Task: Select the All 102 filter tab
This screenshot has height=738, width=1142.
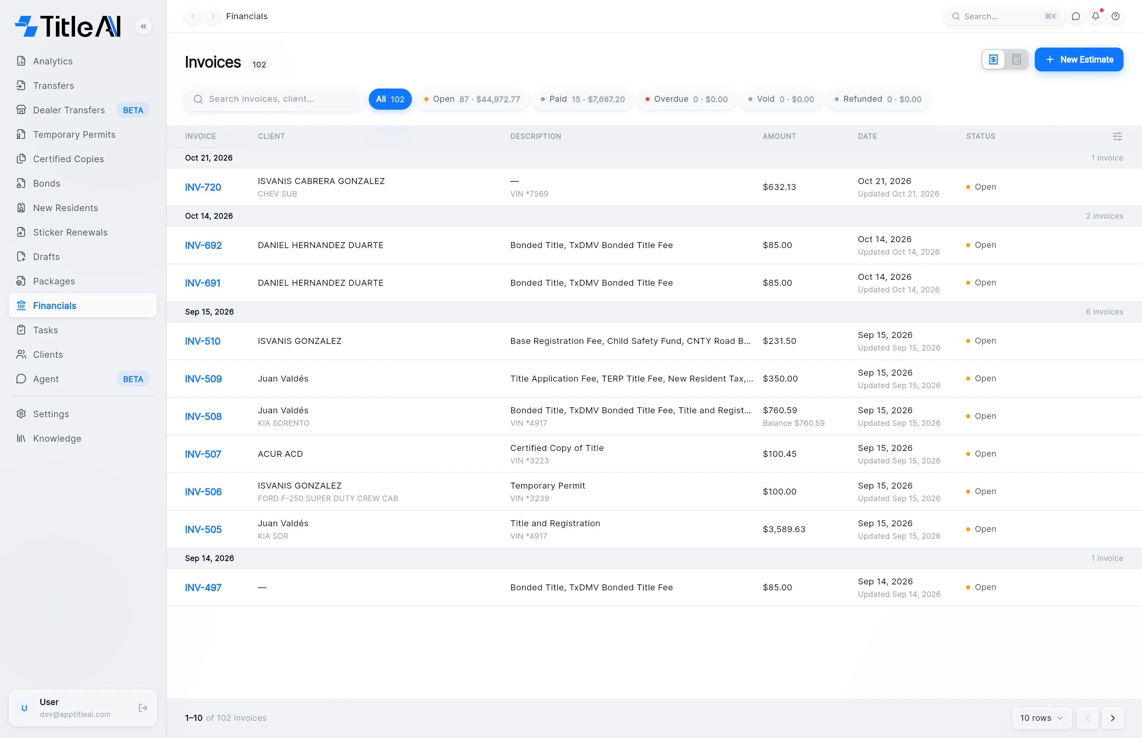Action: (390, 99)
